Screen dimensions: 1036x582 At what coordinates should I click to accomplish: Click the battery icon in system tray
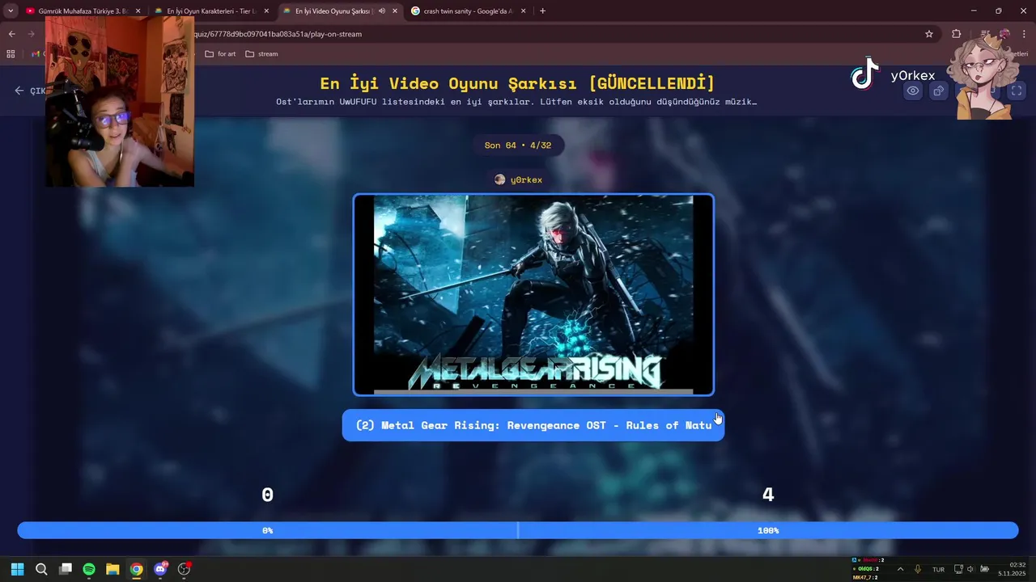pos(984,569)
